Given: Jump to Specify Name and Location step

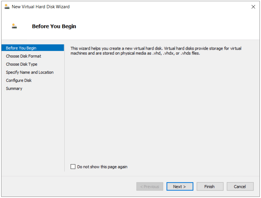Looking at the screenshot, I should (30, 72).
